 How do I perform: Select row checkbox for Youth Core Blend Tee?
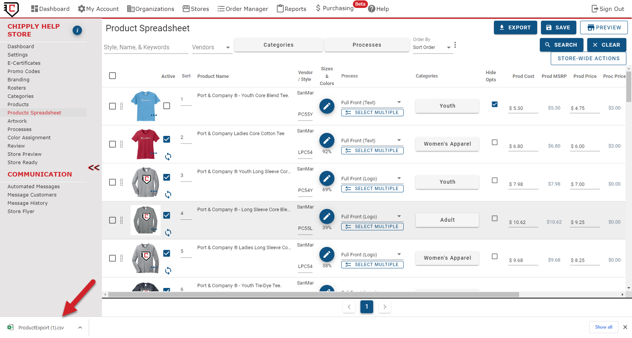pyautogui.click(x=112, y=106)
